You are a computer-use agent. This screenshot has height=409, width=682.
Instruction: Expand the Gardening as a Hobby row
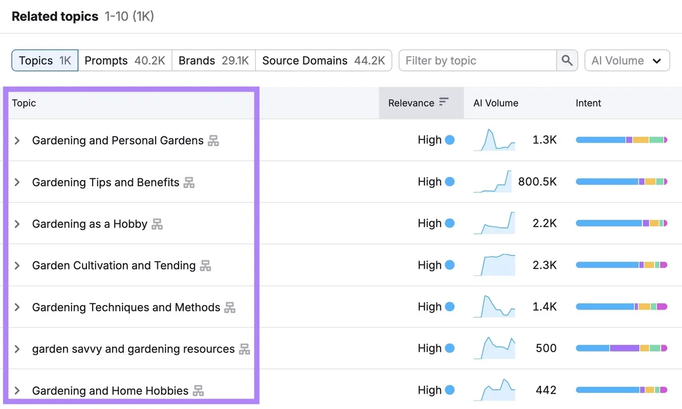[x=17, y=224]
